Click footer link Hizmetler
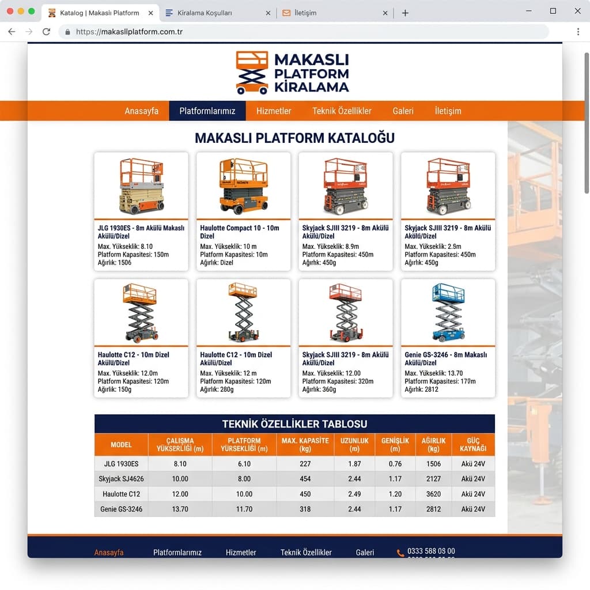This screenshot has height=590, width=590. 241,553
